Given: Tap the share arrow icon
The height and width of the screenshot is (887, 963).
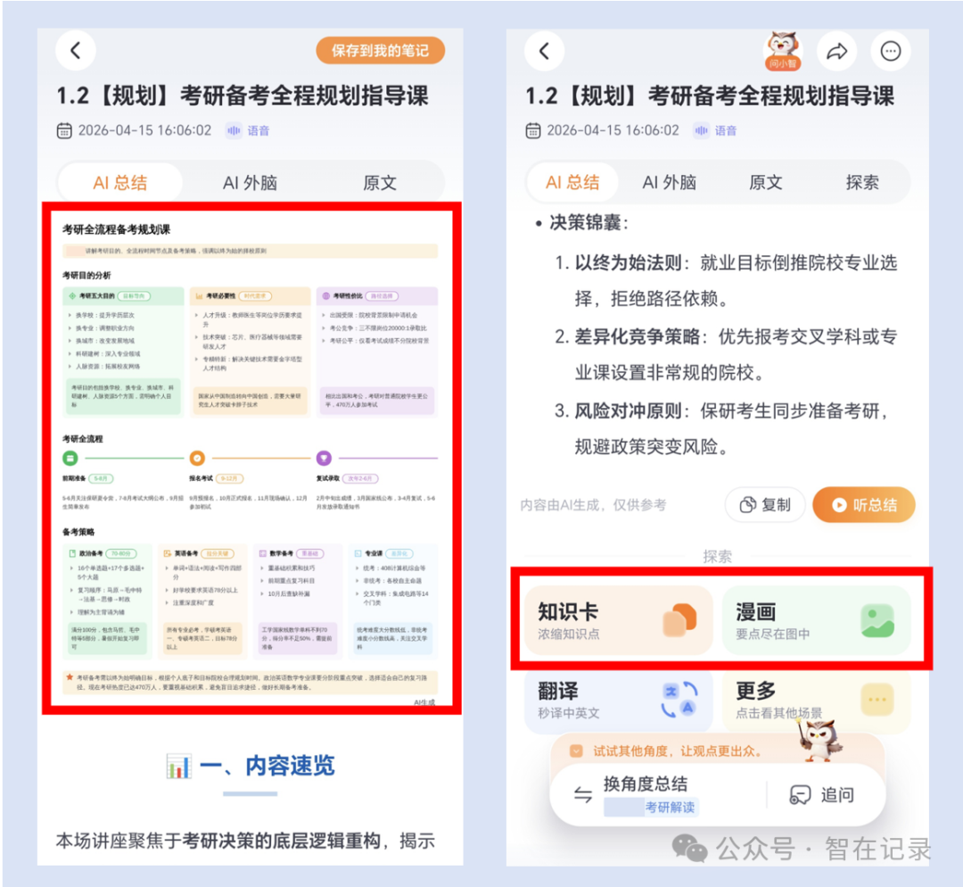Looking at the screenshot, I should click(x=837, y=51).
